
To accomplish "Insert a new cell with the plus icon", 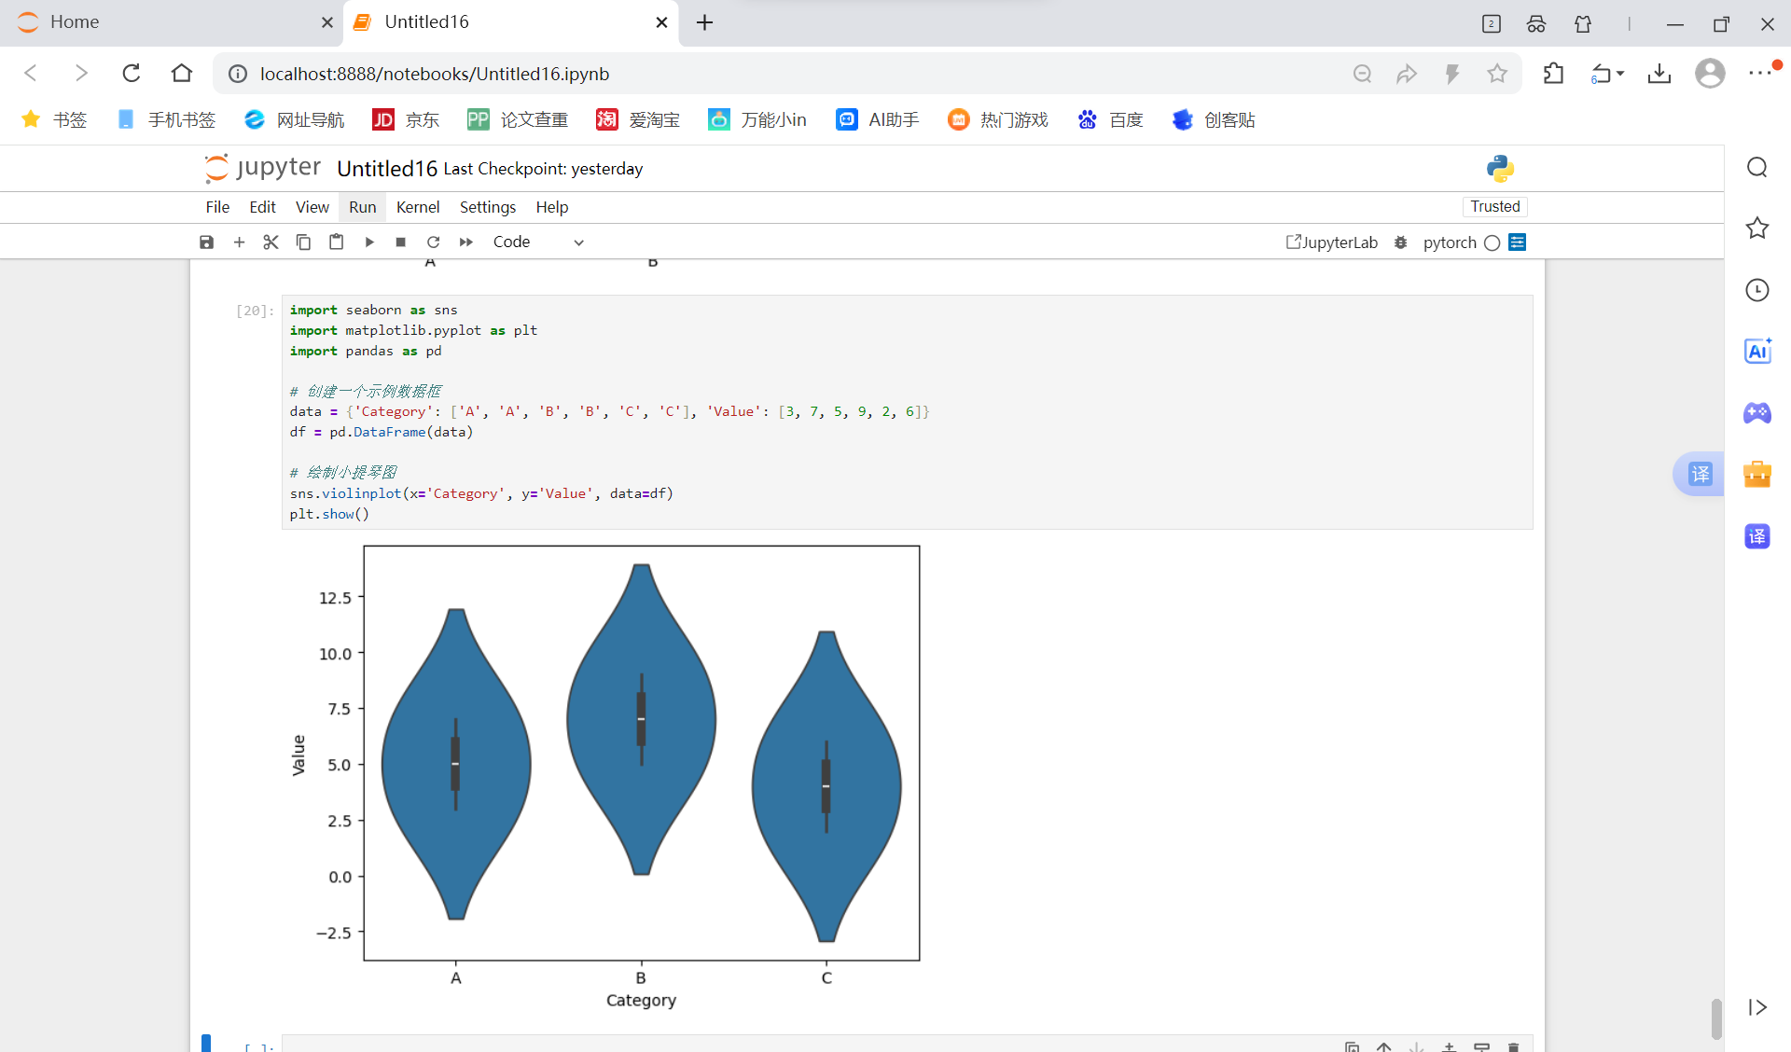I will pyautogui.click(x=239, y=242).
